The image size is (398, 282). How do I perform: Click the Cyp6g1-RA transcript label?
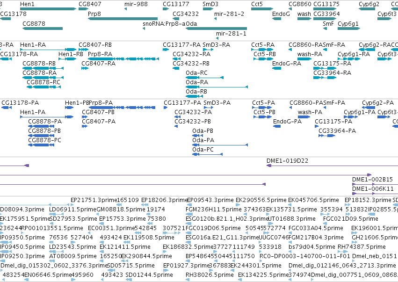(x=354, y=54)
